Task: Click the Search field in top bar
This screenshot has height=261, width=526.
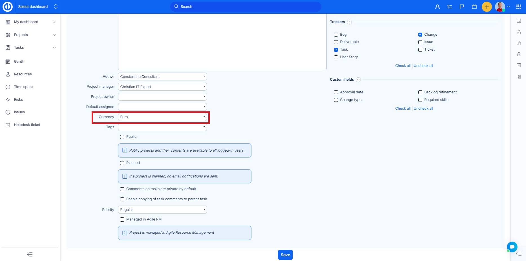Action: coord(245,7)
